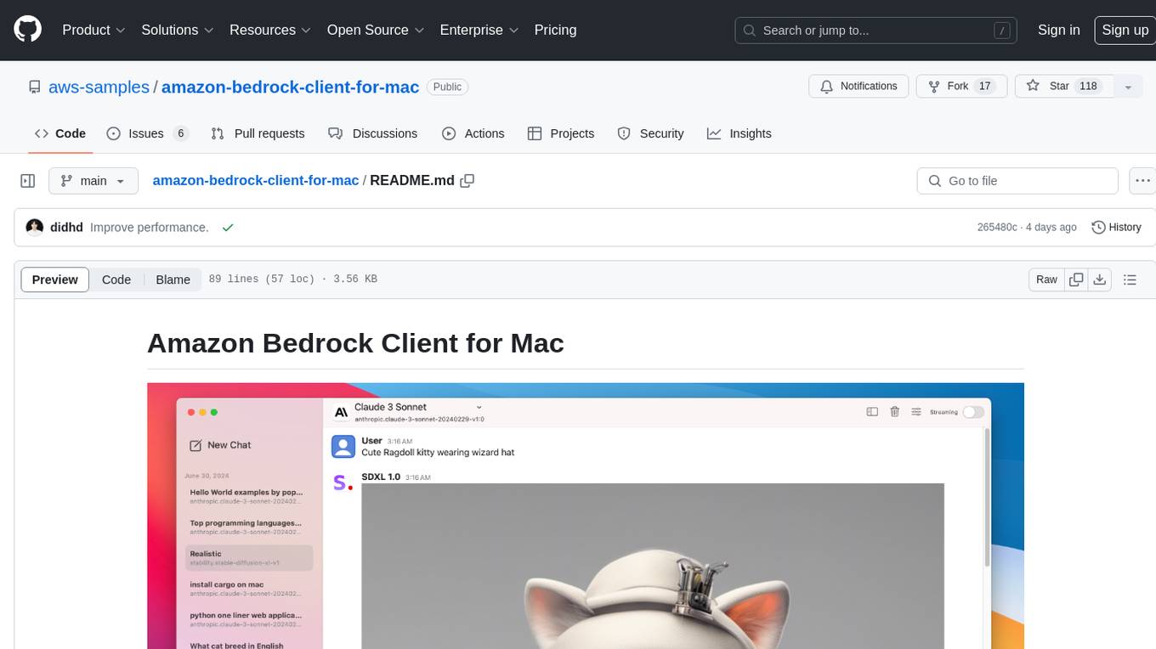Select the Pull requests tab
This screenshot has height=649, width=1156.
point(258,133)
